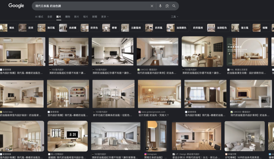Select the 系統櫃 filter chip
This screenshot has height=159, width=274.
(x=69, y=28)
